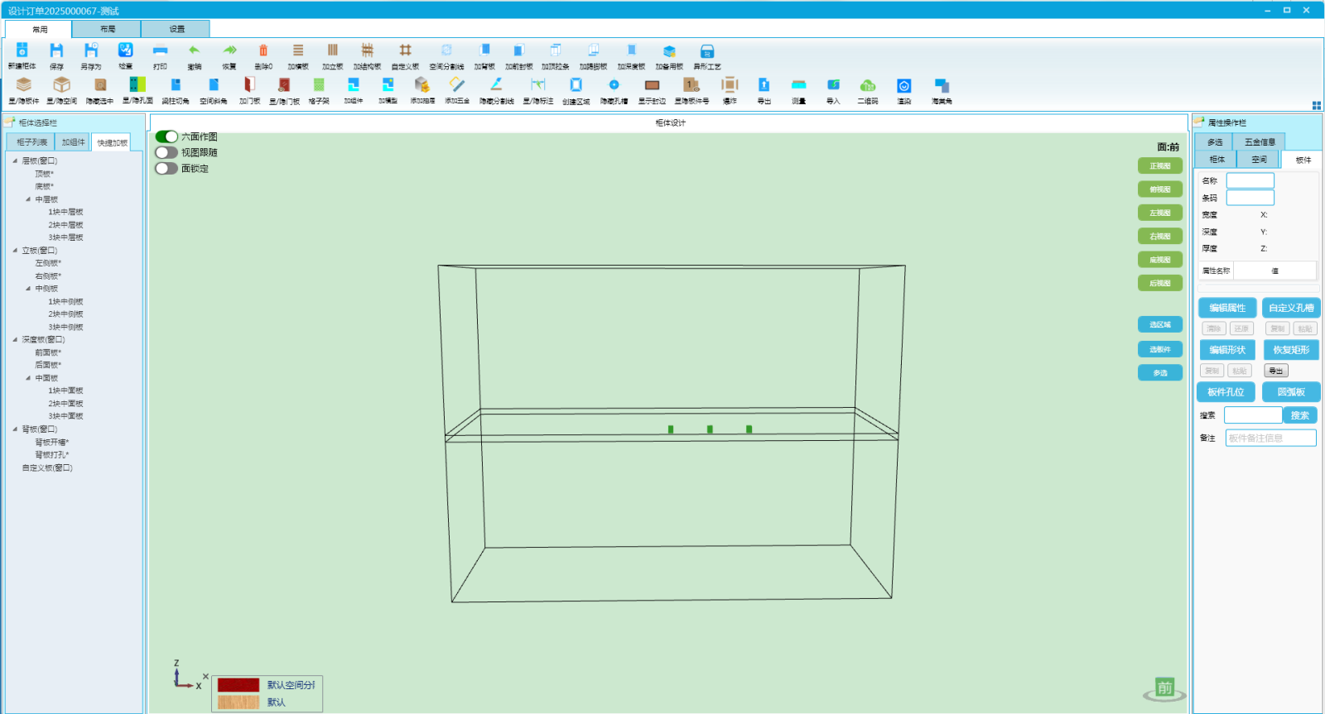Select the 自定义板(窗口) tree item

(47, 467)
